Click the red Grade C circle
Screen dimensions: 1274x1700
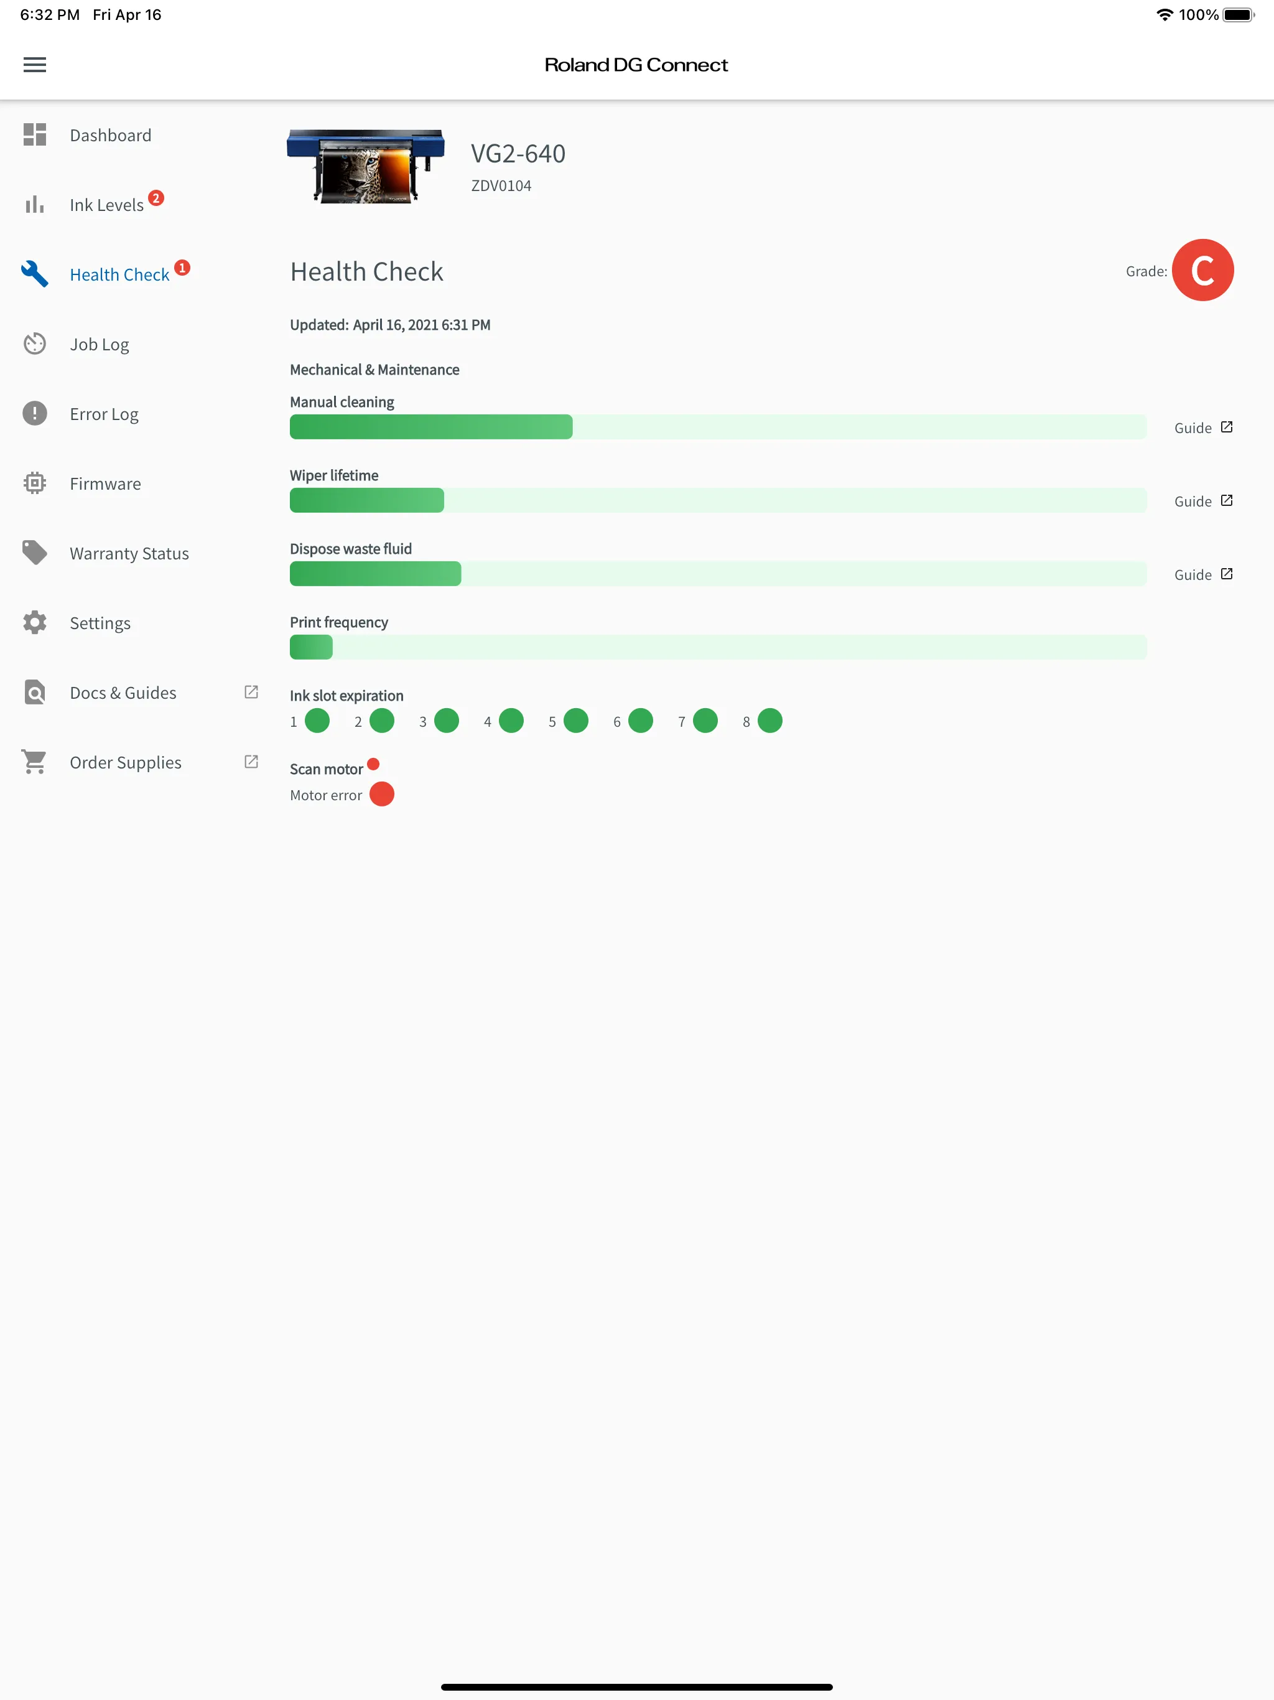(x=1202, y=270)
